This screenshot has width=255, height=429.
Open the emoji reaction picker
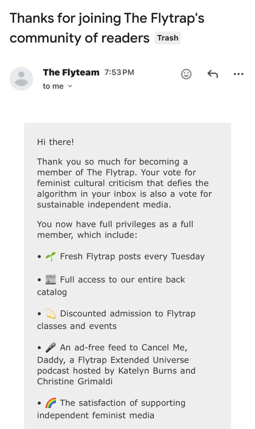click(x=186, y=74)
